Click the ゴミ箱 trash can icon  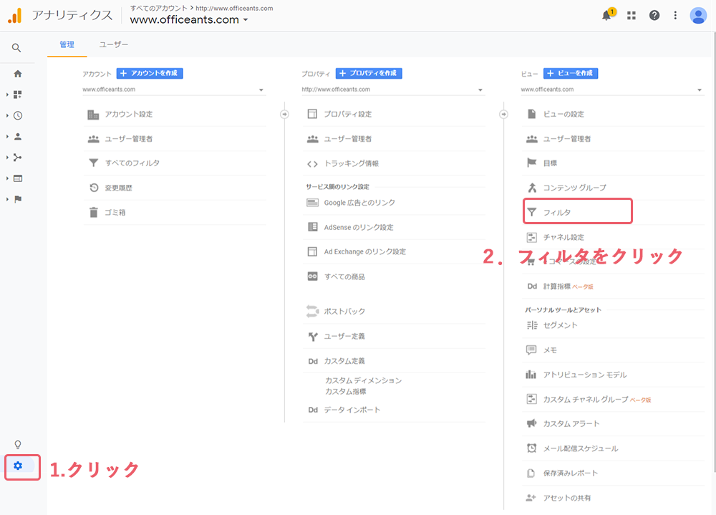94,212
